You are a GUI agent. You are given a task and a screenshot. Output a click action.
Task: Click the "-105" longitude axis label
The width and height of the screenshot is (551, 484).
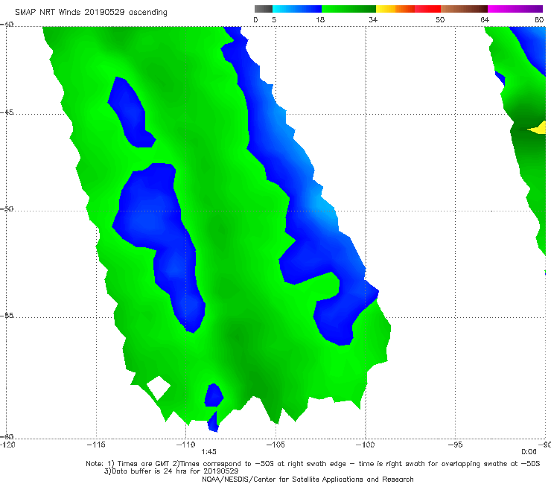(275, 445)
